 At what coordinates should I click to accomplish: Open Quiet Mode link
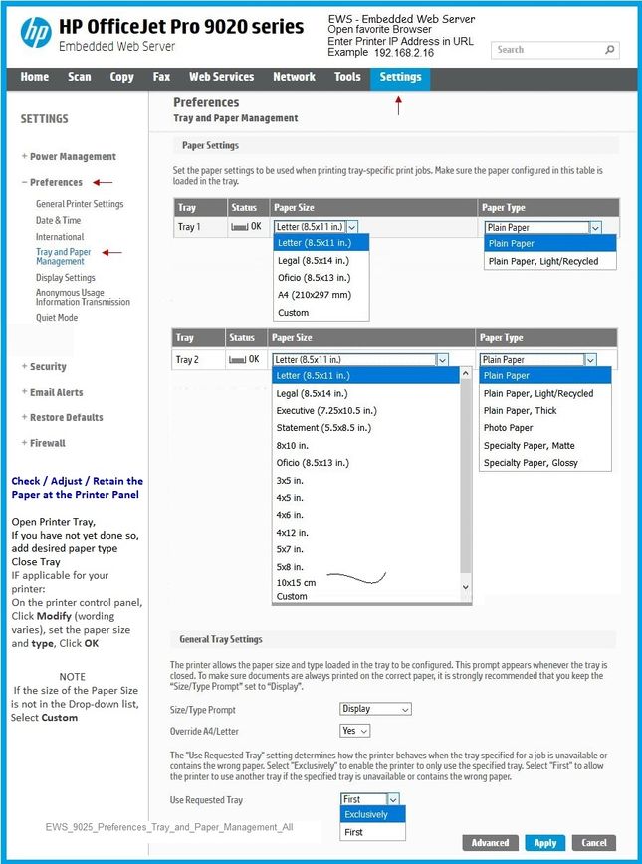tap(57, 318)
